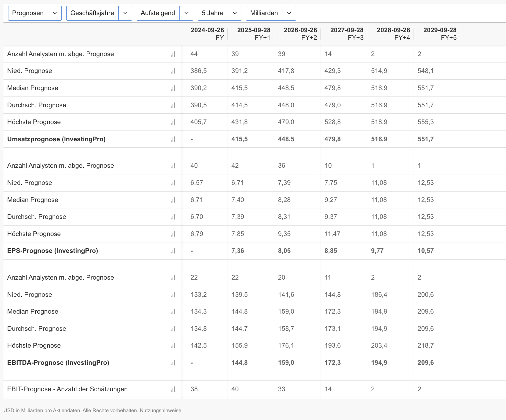The width and height of the screenshot is (506, 420).
Task: Open chart icon for EBITDA-Prognose (InvestingPro)
Action: (173, 363)
